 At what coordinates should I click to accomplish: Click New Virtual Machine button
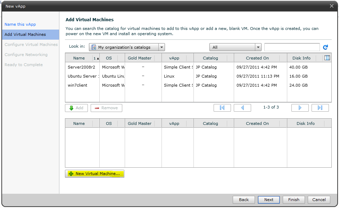(x=94, y=174)
